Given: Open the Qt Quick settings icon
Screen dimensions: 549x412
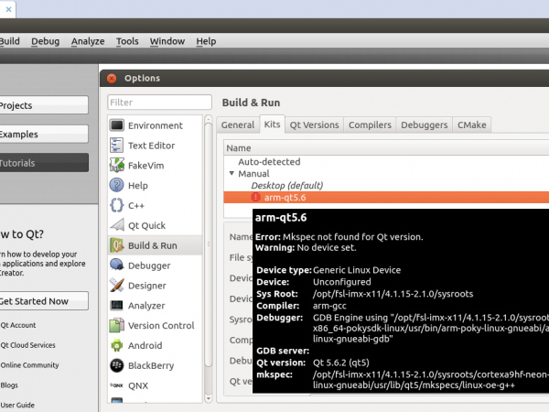Looking at the screenshot, I should click(x=117, y=225).
